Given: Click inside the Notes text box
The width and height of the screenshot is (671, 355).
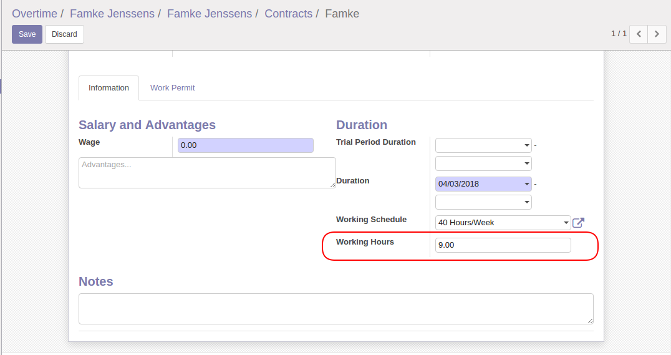Looking at the screenshot, I should pos(335,309).
